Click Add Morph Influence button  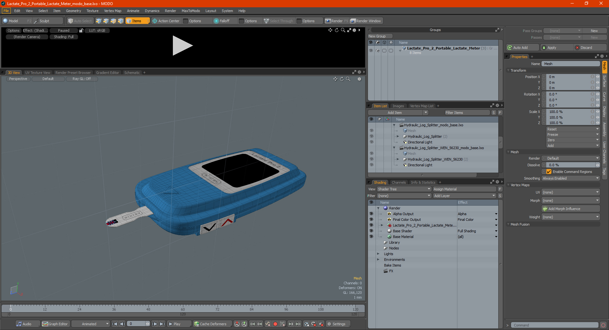(571, 209)
